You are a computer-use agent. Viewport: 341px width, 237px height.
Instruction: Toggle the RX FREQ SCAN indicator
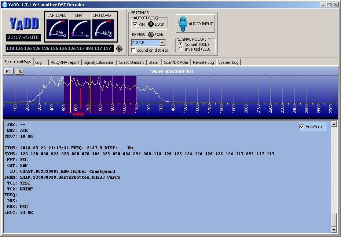point(151,34)
